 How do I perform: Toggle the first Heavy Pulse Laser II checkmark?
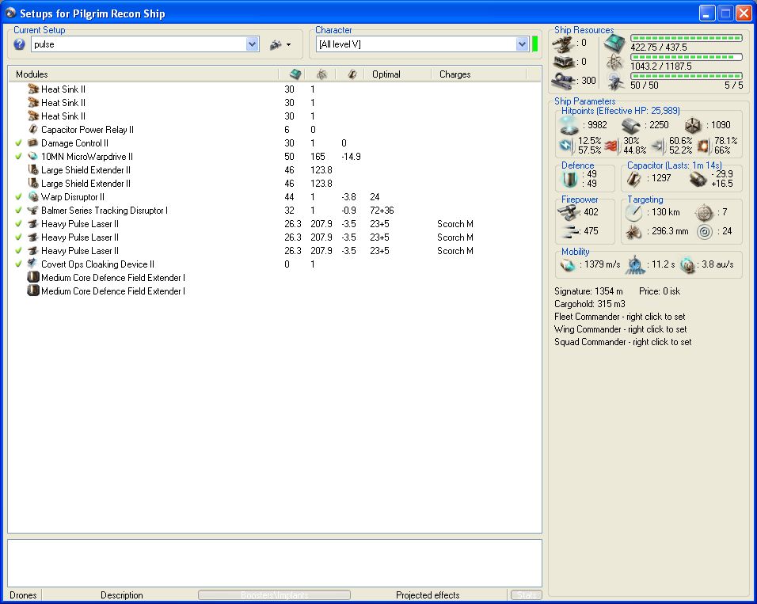19,224
